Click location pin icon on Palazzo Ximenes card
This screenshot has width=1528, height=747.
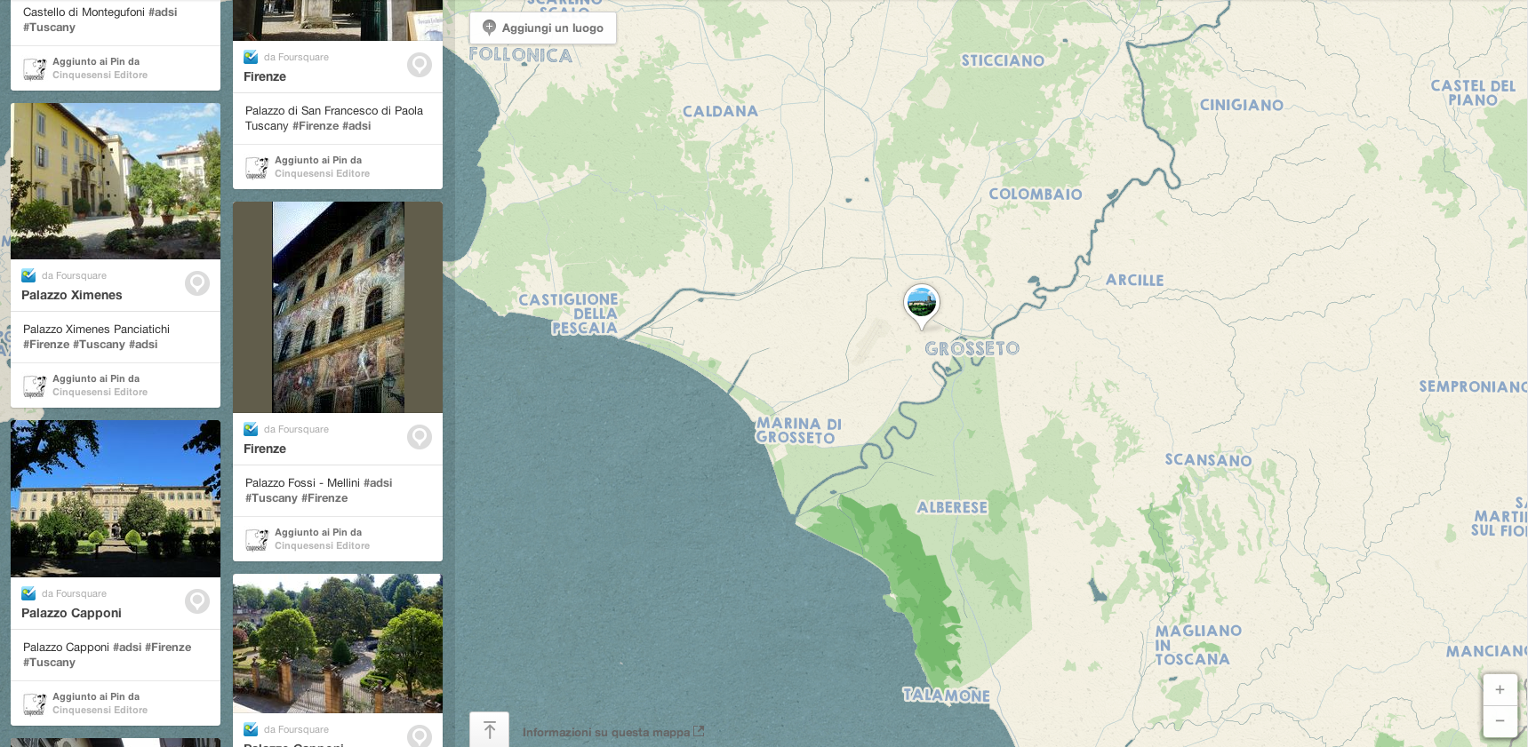pos(197,283)
